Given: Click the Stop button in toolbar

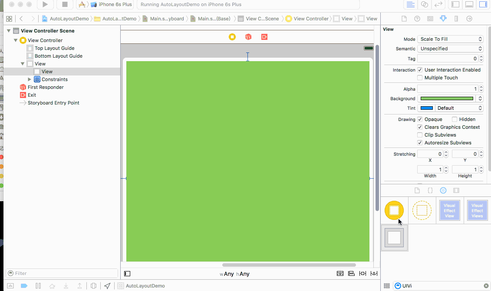Looking at the screenshot, I should tap(65, 4).
